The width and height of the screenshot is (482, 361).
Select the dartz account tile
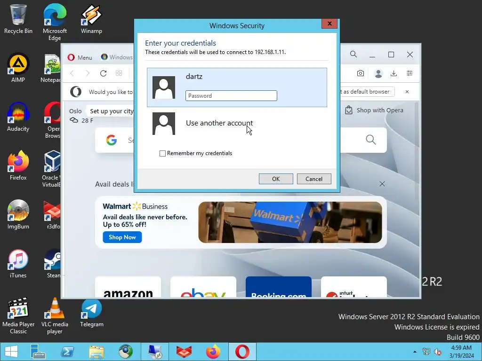tap(237, 87)
